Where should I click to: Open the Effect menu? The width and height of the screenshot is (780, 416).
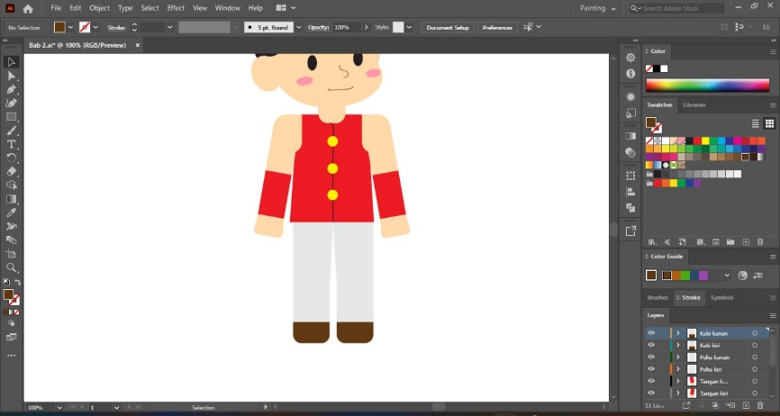(176, 8)
